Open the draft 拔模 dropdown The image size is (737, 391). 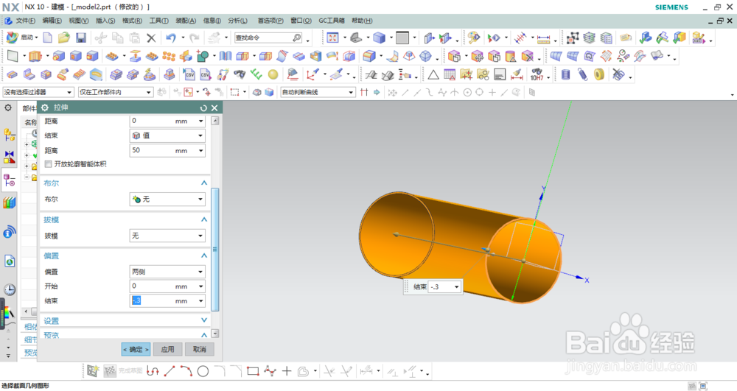pyautogui.click(x=167, y=236)
